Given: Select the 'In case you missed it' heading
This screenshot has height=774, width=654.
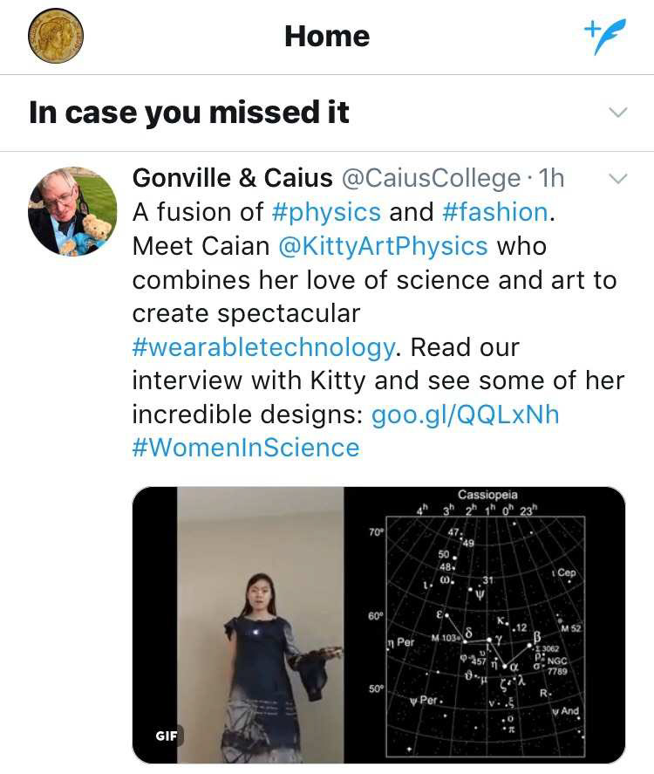Looking at the screenshot, I should click(189, 113).
